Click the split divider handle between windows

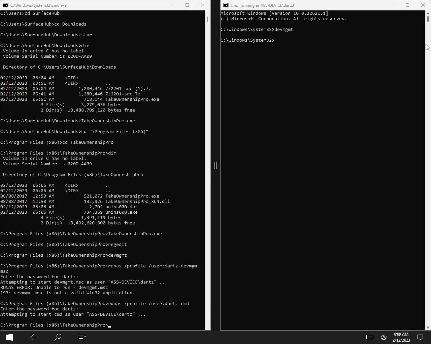pyautogui.click(x=215, y=165)
